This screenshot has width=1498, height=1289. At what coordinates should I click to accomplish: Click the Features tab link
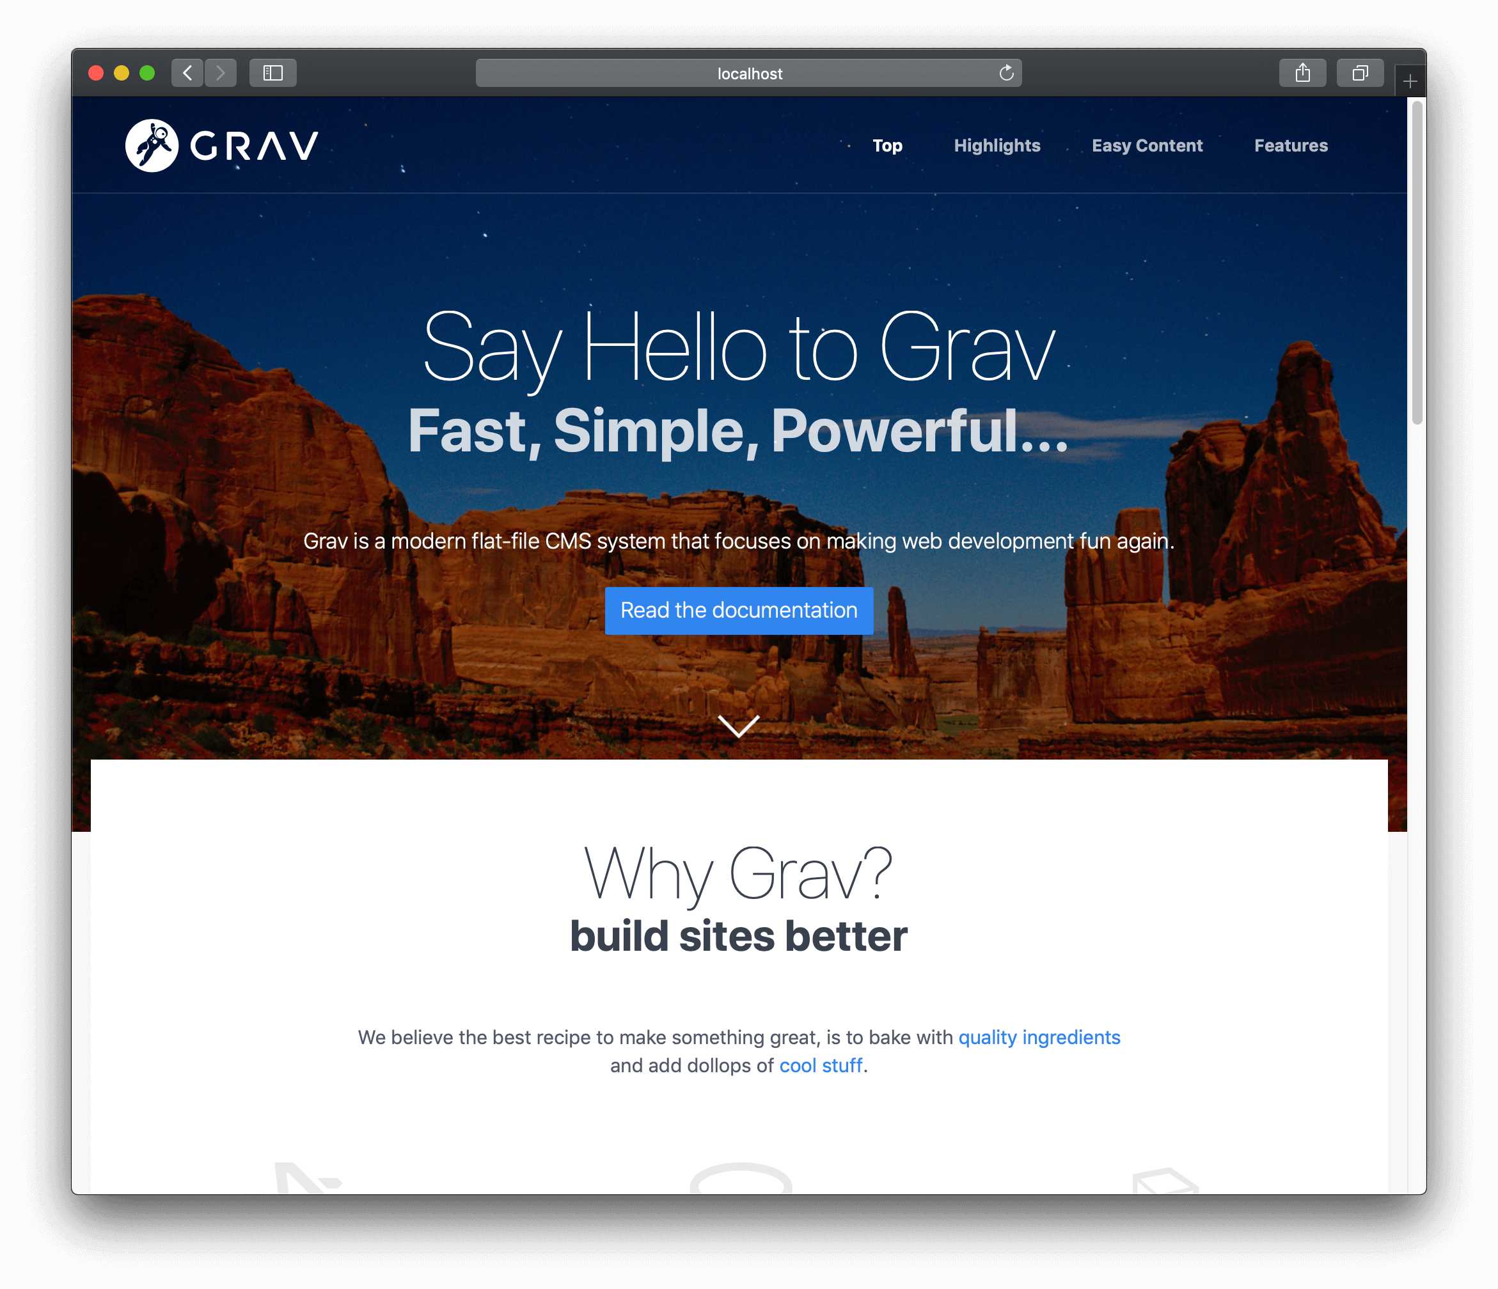coord(1291,145)
